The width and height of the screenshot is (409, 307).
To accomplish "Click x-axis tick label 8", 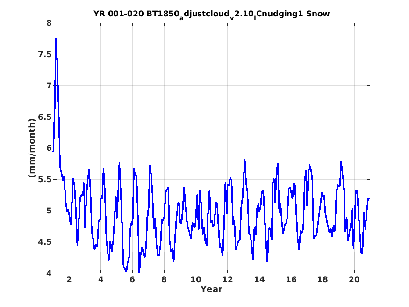I will tap(164, 279).
